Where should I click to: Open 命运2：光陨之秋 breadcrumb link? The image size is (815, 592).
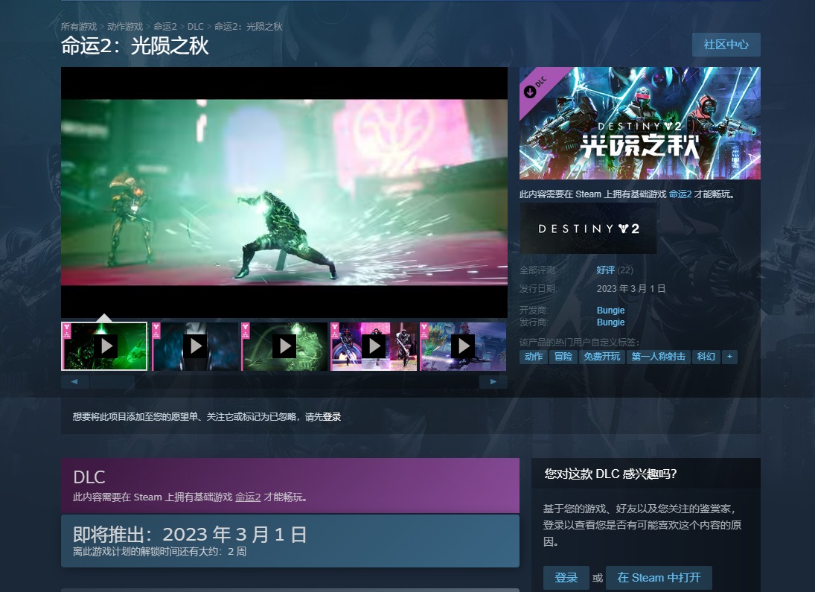click(248, 27)
